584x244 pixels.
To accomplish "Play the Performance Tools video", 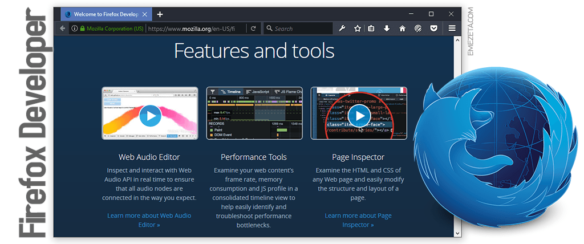I will pyautogui.click(x=254, y=113).
